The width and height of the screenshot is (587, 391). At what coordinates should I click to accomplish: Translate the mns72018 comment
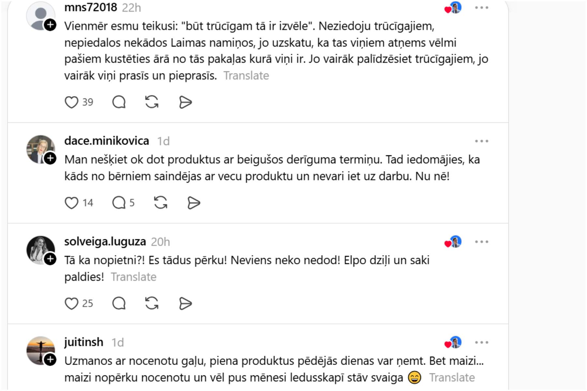(246, 76)
